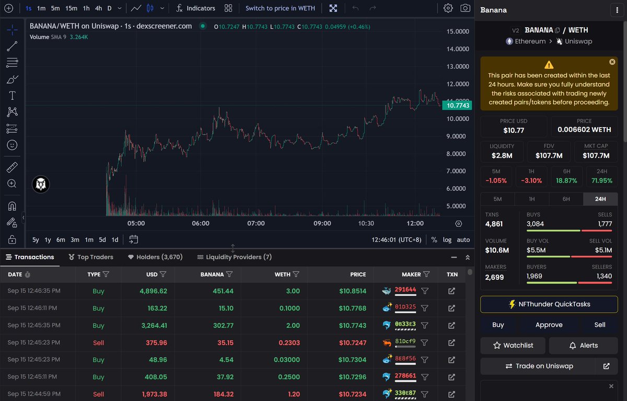Copy the BANANA token address

[x=558, y=30]
